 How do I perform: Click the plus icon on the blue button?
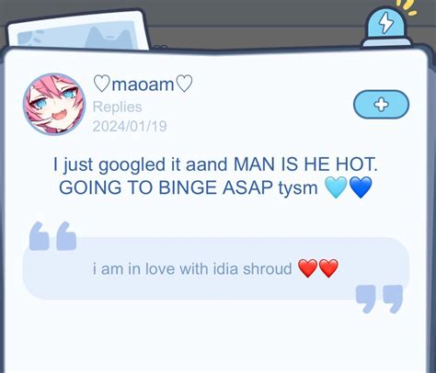click(x=382, y=105)
